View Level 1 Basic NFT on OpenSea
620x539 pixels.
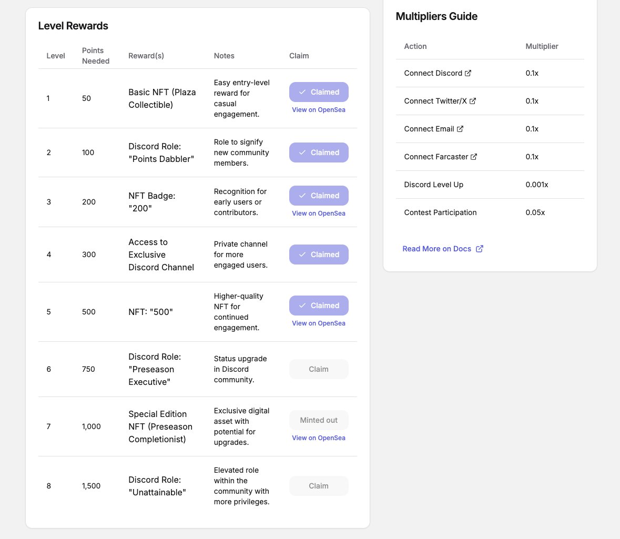319,110
